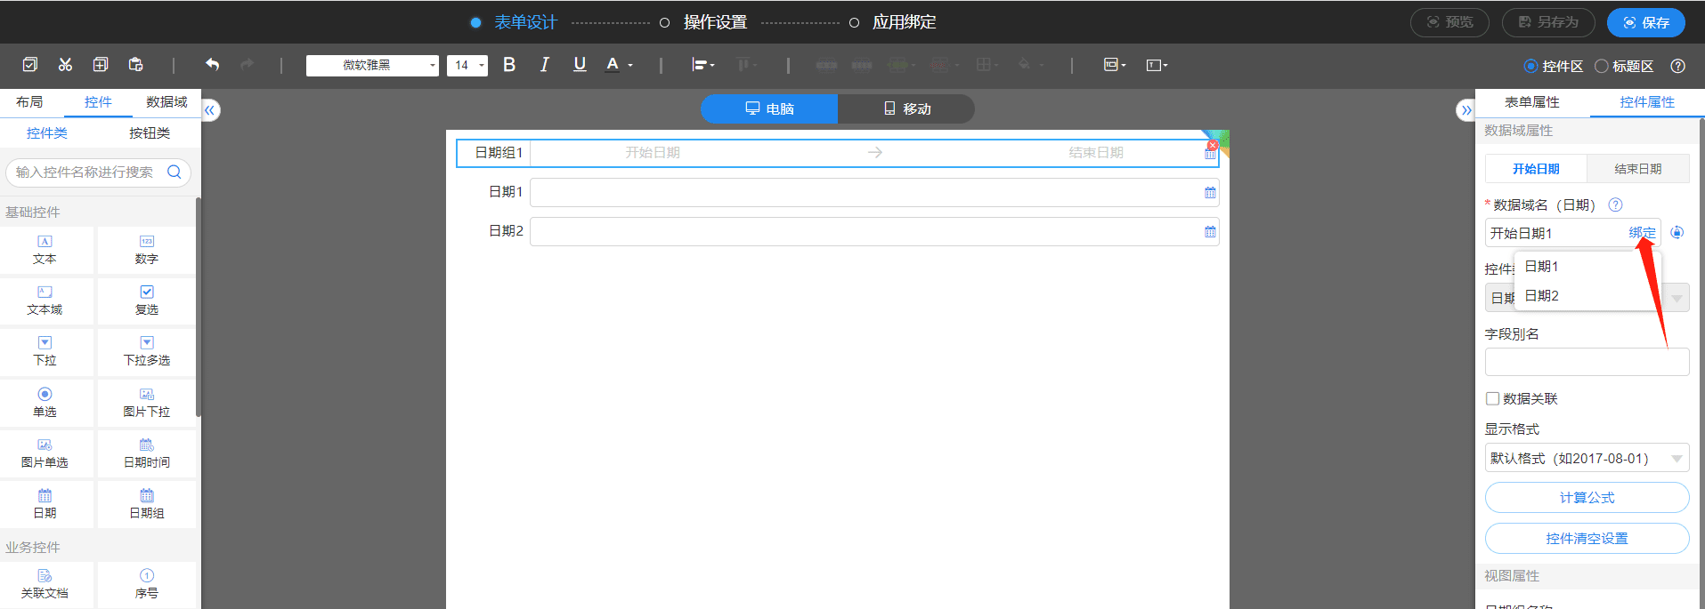The width and height of the screenshot is (1705, 609).
Task: Click the greyed-out redo arrow
Action: (x=248, y=64)
